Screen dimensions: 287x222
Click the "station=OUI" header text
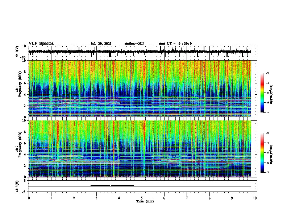tap(134, 44)
